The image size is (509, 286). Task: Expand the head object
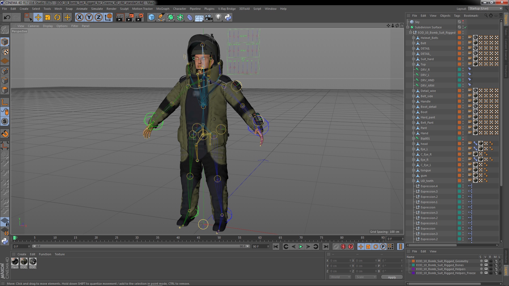point(413,144)
